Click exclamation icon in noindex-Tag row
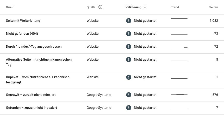 coord(128,47)
